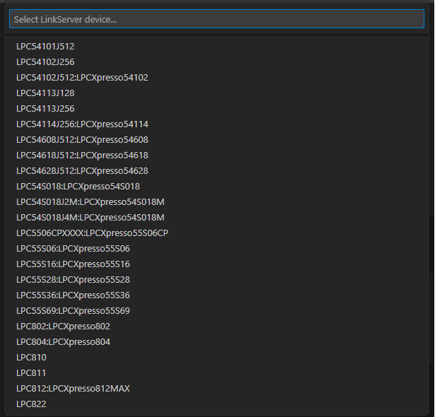Image resolution: width=435 pixels, height=417 pixels.
Task: Select LPC54618J512:LPCXpresso54618 from list
Action: (x=82, y=155)
